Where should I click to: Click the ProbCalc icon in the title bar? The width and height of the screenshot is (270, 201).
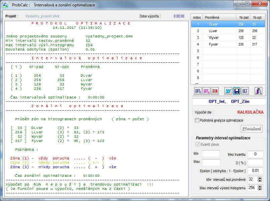pyautogui.click(x=5, y=5)
